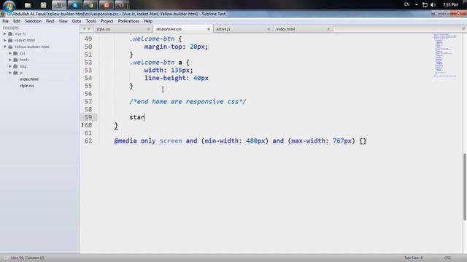Screen dimensions: 467x262
Task: Open the View menu
Action: 63,21
